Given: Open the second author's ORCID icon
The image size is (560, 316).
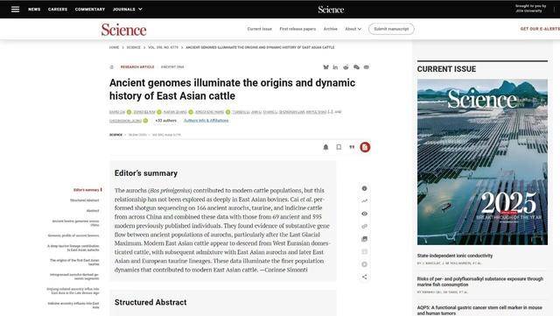Looking at the screenshot, I should tap(159, 112).
